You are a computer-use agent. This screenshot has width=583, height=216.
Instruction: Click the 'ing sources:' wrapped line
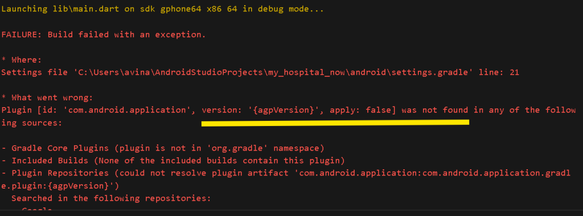(x=32, y=123)
